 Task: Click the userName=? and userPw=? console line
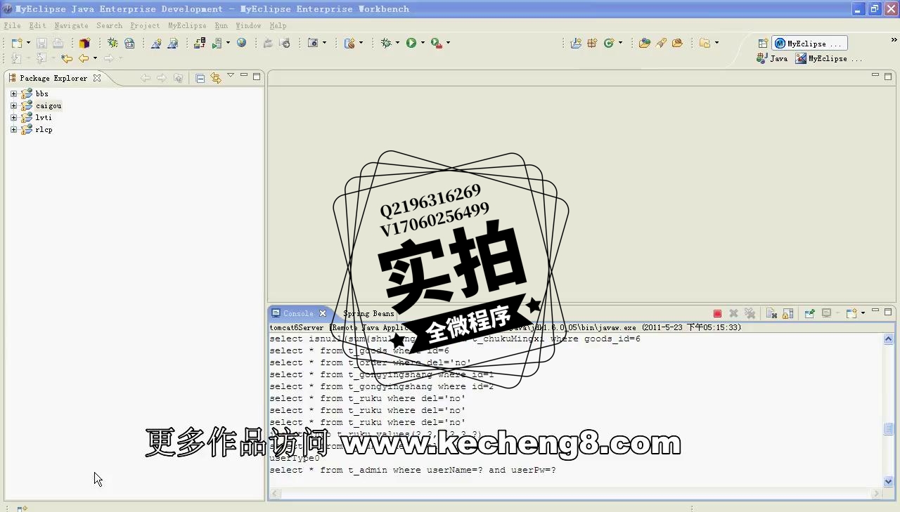point(413,470)
